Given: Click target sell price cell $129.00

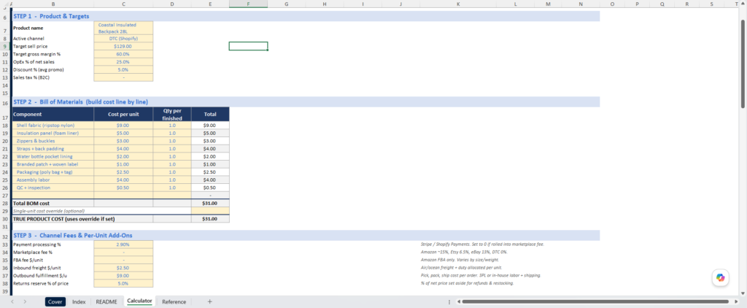Looking at the screenshot, I should [123, 46].
